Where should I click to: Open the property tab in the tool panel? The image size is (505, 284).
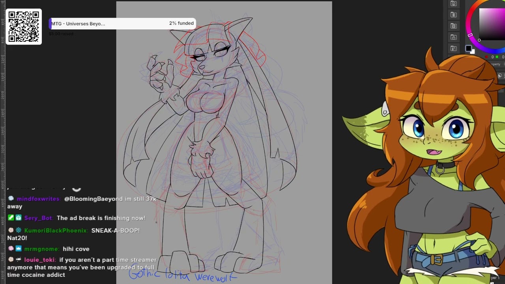click(x=495, y=64)
